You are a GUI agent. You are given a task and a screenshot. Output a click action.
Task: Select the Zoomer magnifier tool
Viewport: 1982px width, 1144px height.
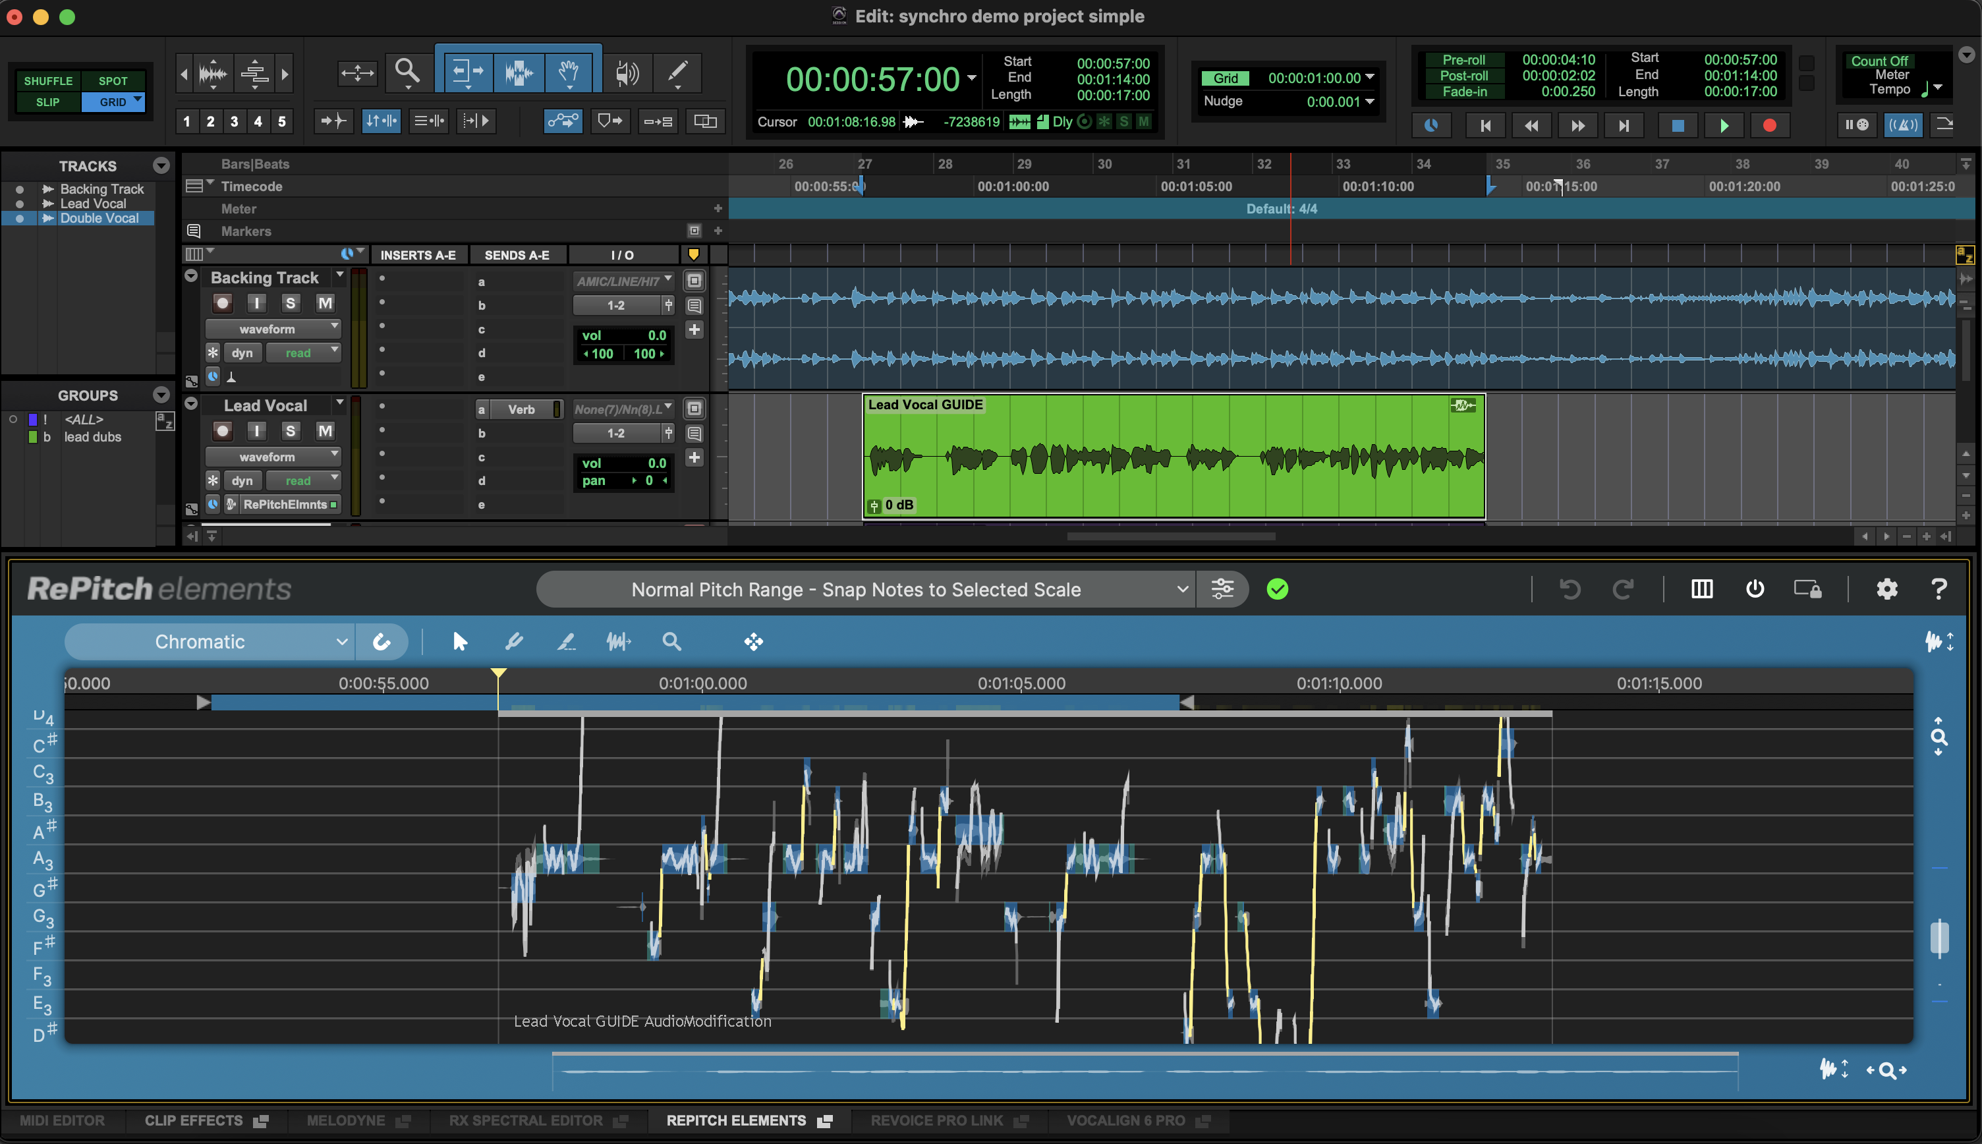[407, 73]
